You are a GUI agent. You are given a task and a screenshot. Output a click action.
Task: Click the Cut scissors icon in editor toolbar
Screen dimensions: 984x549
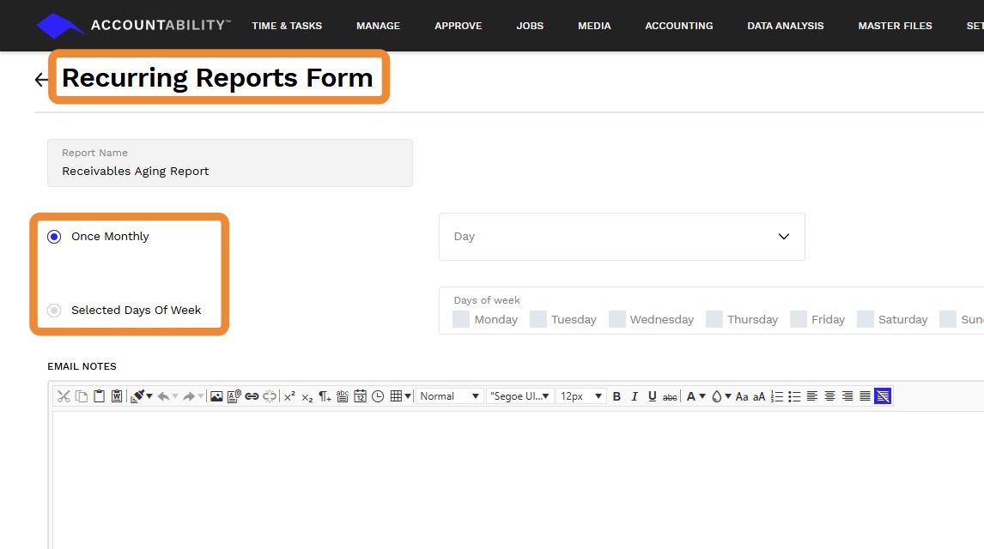point(64,396)
